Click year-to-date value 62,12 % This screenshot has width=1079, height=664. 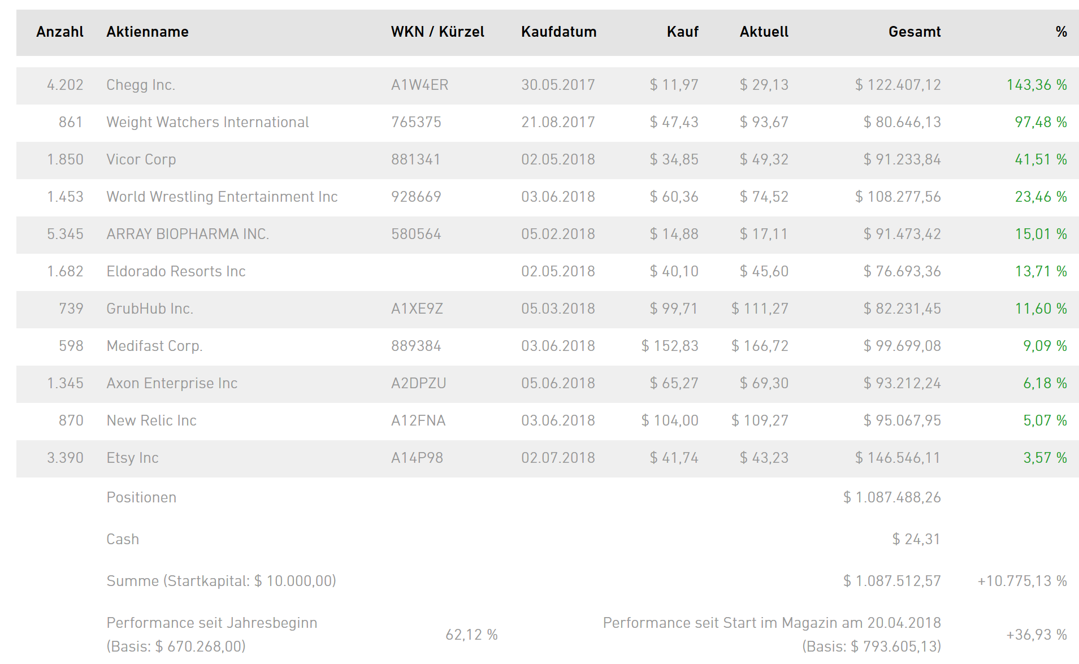pos(471,635)
